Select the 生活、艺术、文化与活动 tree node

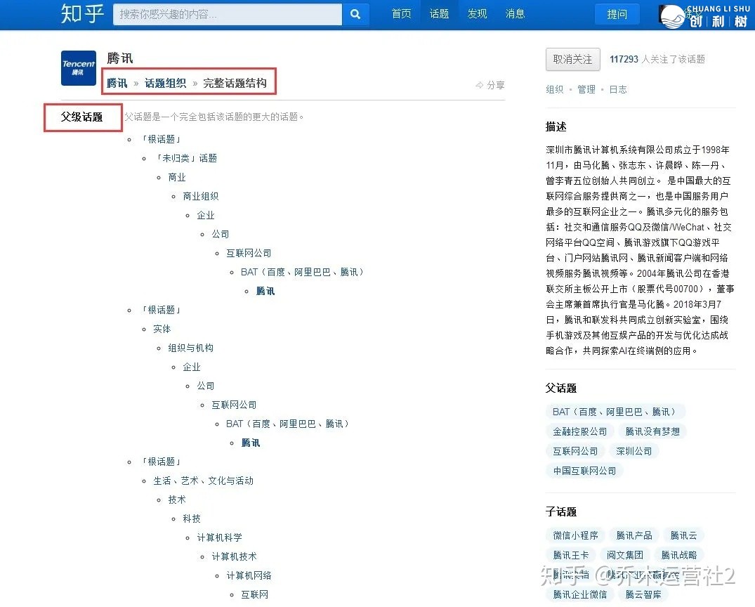tap(203, 481)
